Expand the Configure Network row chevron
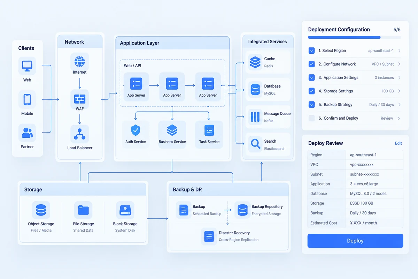The image size is (418, 279). (399, 64)
